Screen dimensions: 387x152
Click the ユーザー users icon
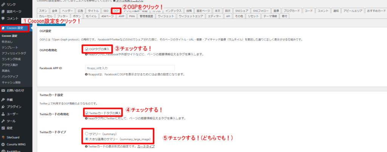pyautogui.click(x=3, y=114)
